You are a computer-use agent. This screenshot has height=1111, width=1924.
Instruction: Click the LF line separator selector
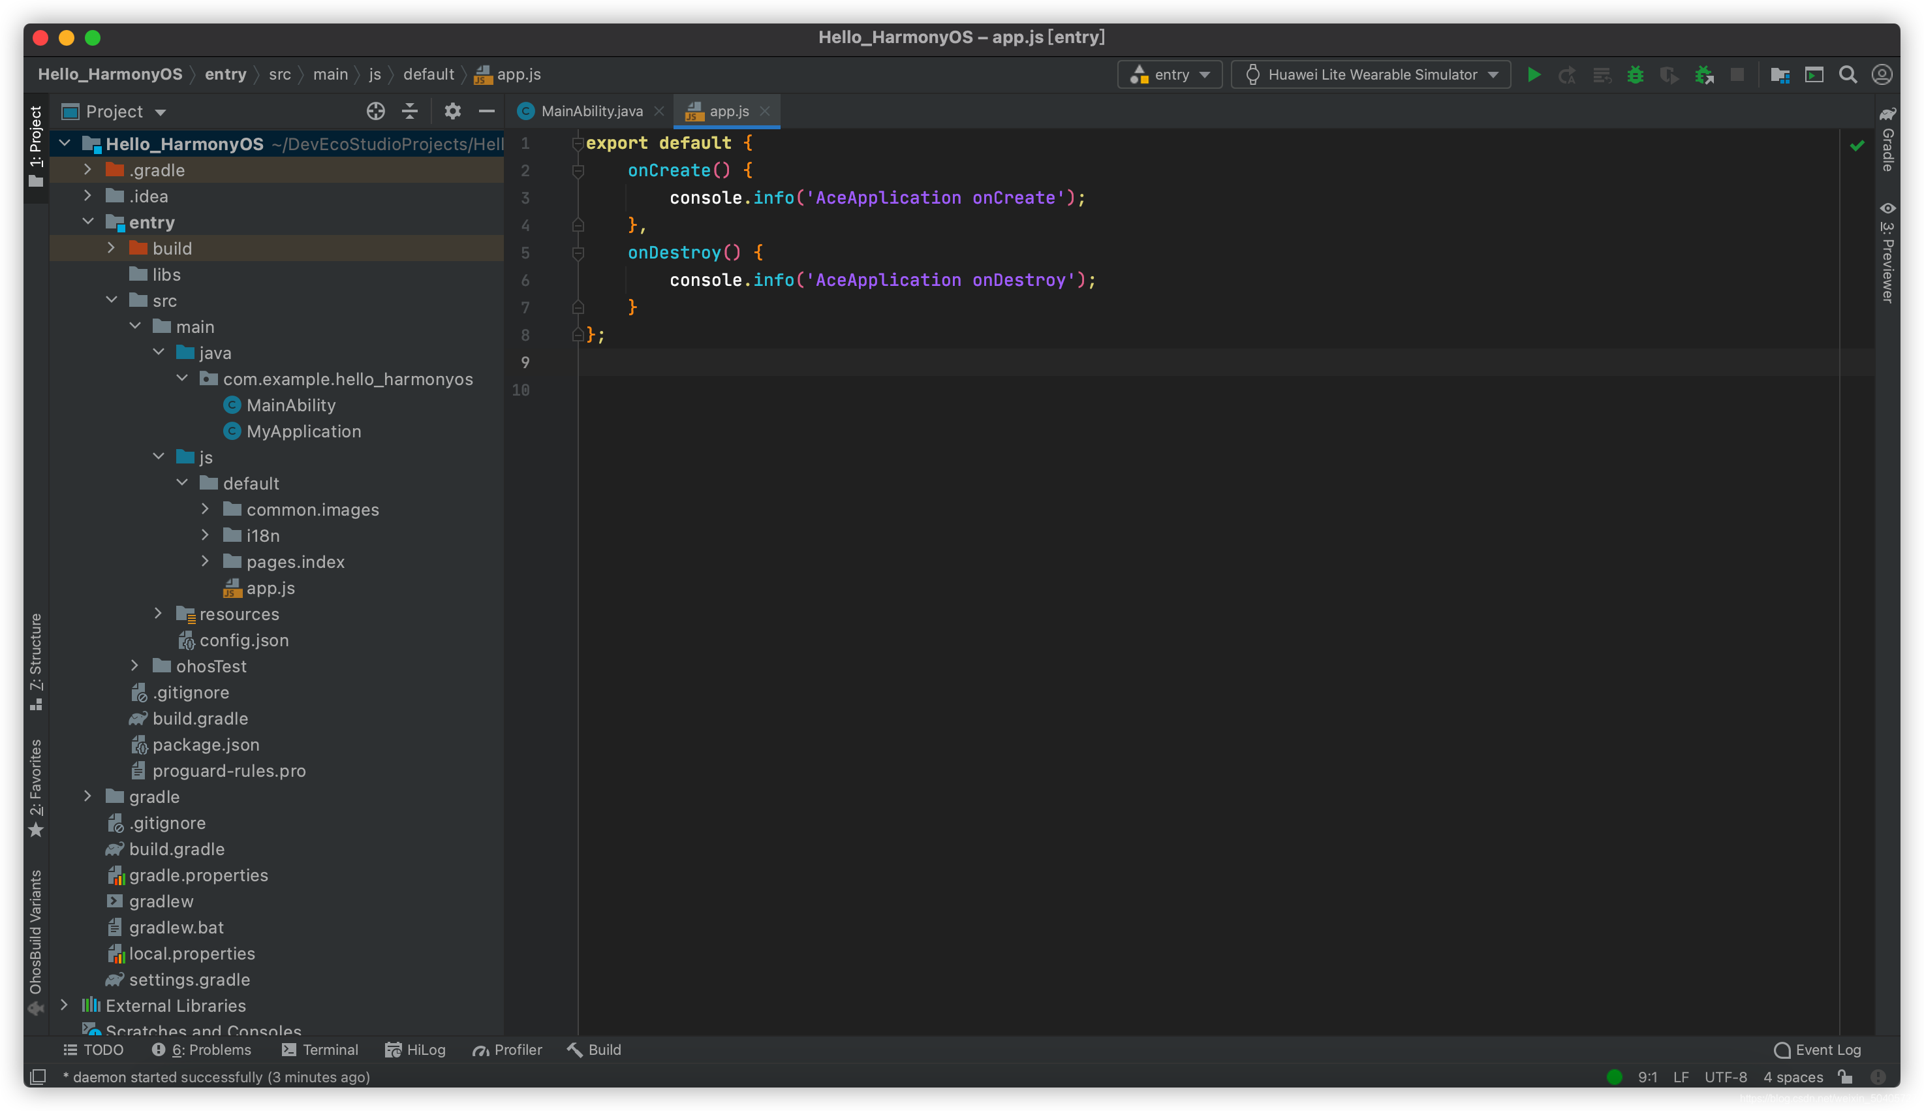pyautogui.click(x=1681, y=1076)
